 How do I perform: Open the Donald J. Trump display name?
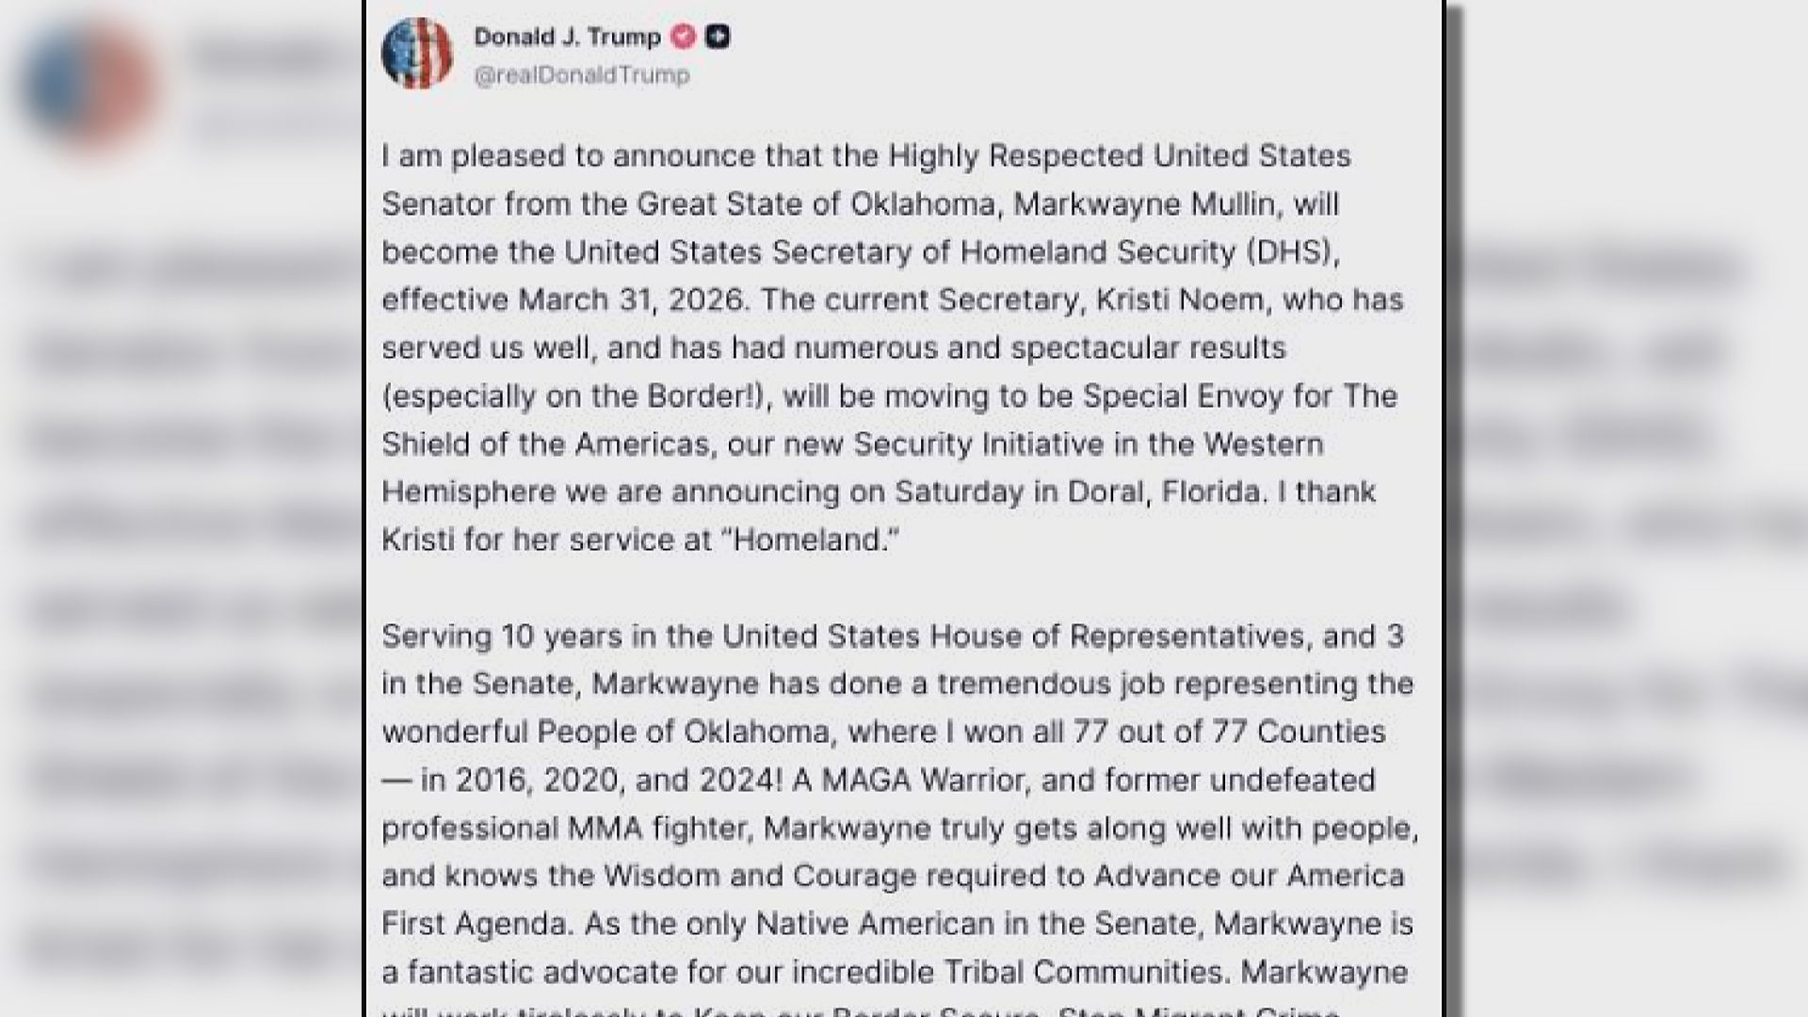coord(567,37)
